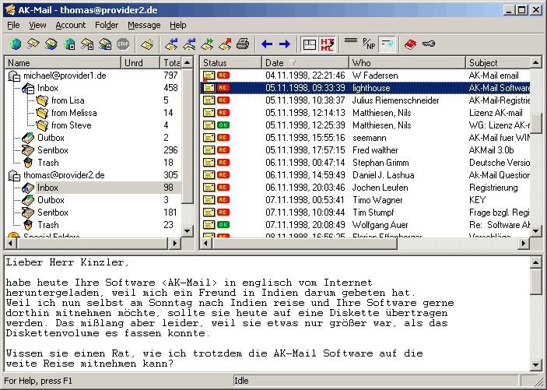Open Trash folder containing 23 messages
The height and width of the screenshot is (390, 547).
[x=48, y=225]
